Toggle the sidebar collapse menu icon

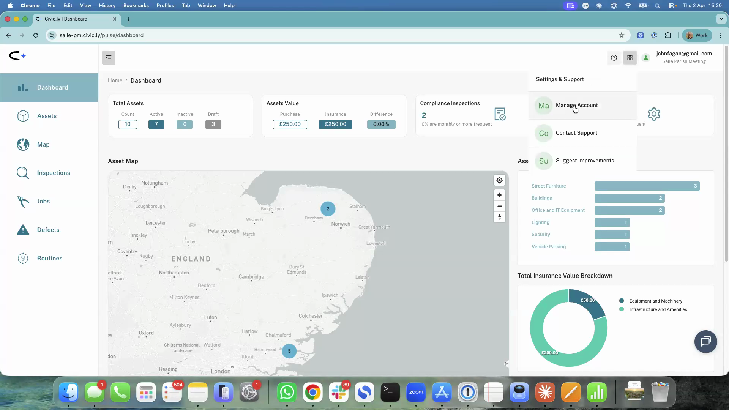[x=109, y=58]
